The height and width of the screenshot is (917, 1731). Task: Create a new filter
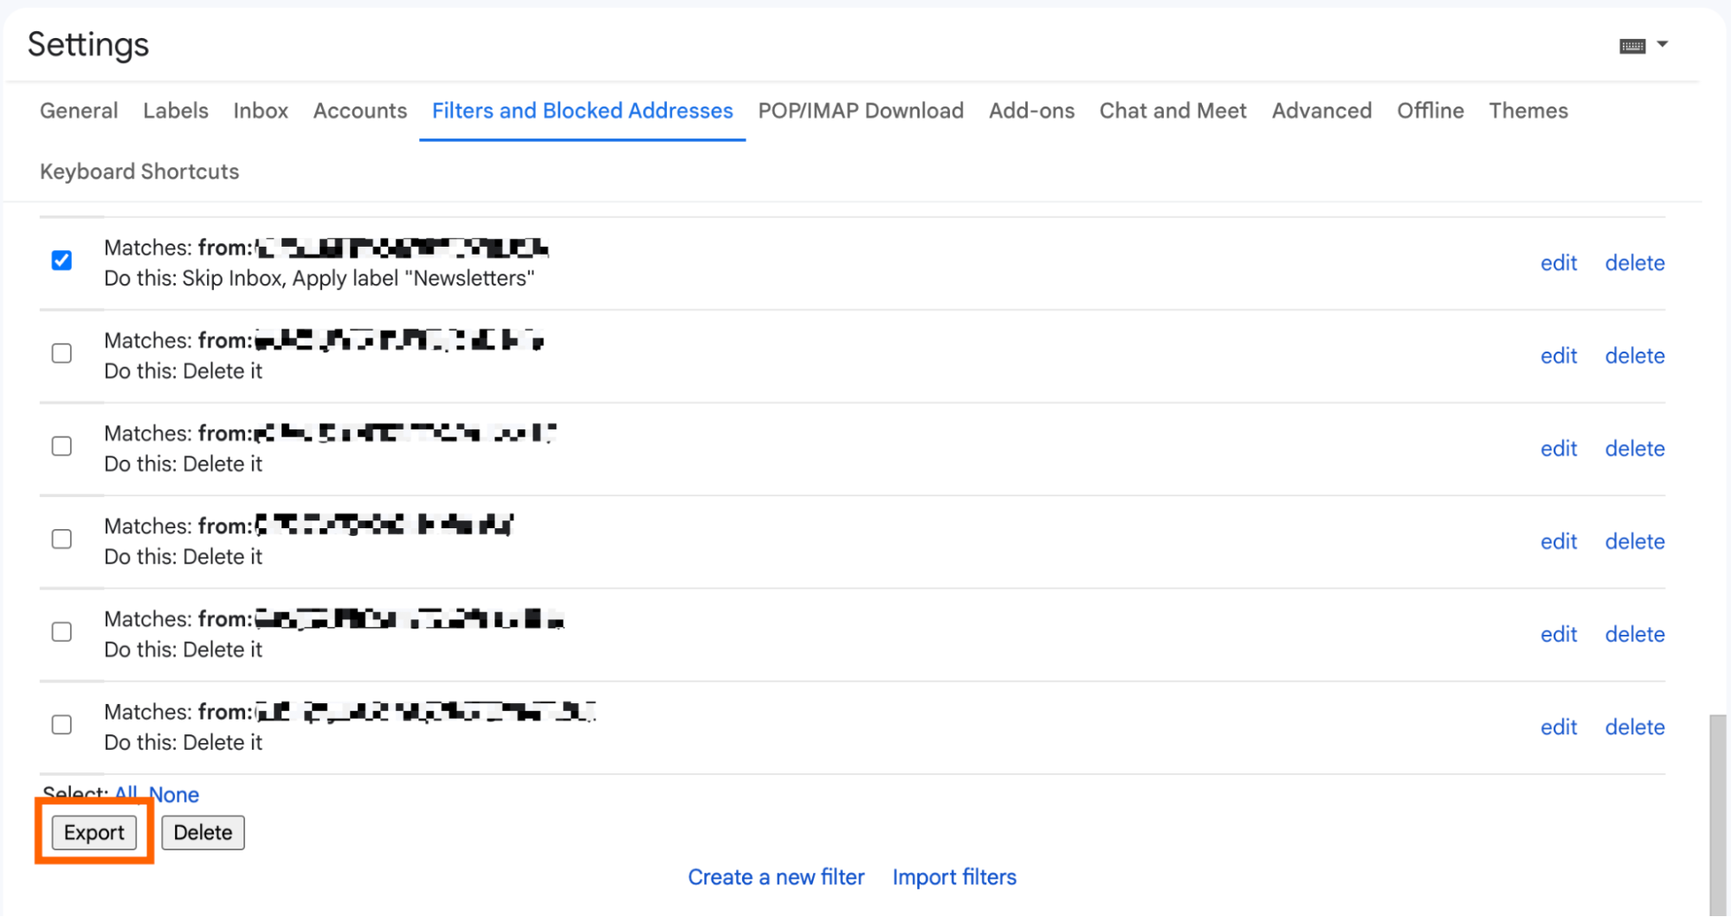click(776, 877)
